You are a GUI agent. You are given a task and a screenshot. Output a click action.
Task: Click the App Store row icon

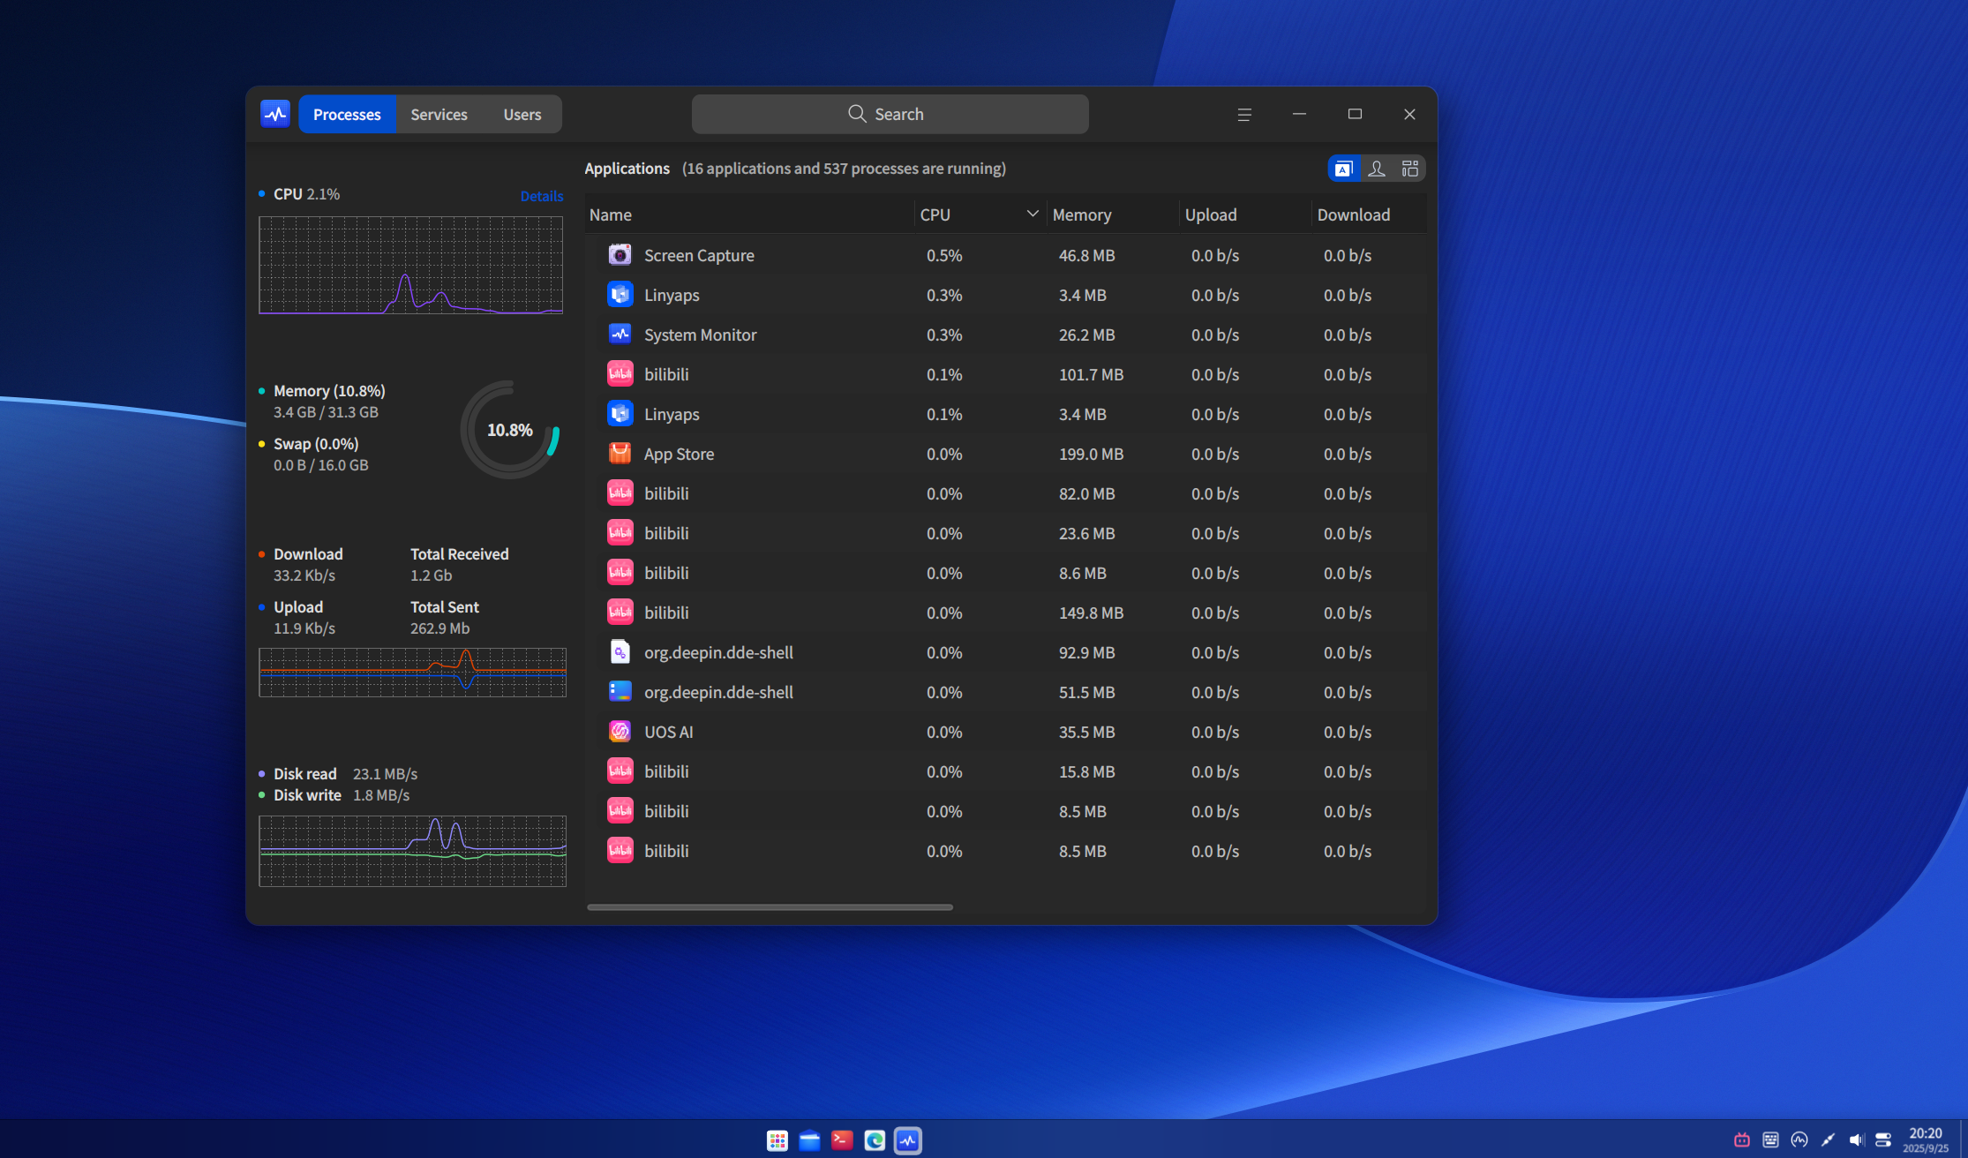620,454
